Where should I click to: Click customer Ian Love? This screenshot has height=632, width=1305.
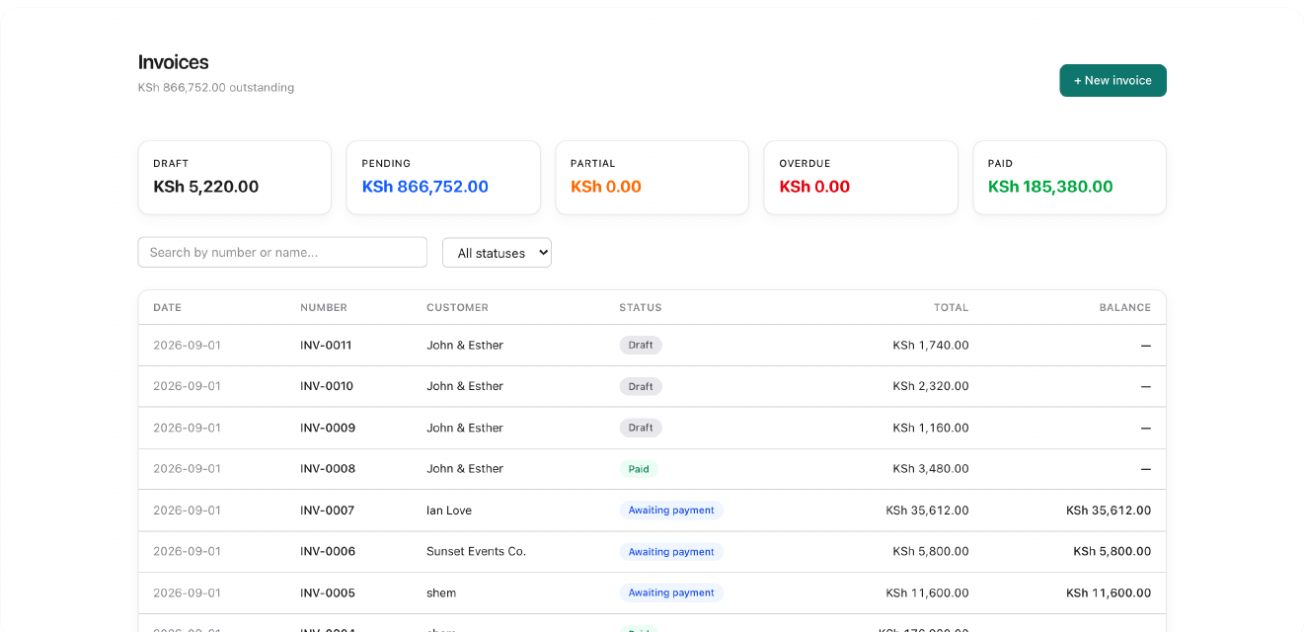coord(449,511)
